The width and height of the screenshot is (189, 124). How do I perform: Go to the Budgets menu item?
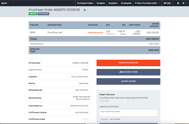pyautogui.click(x=101, y=3)
